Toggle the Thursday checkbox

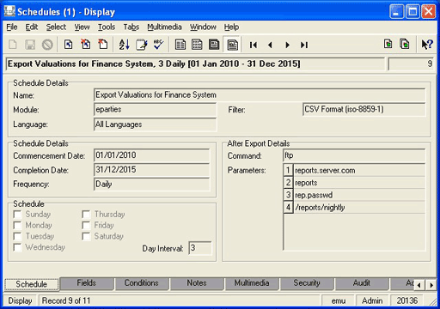(x=86, y=215)
